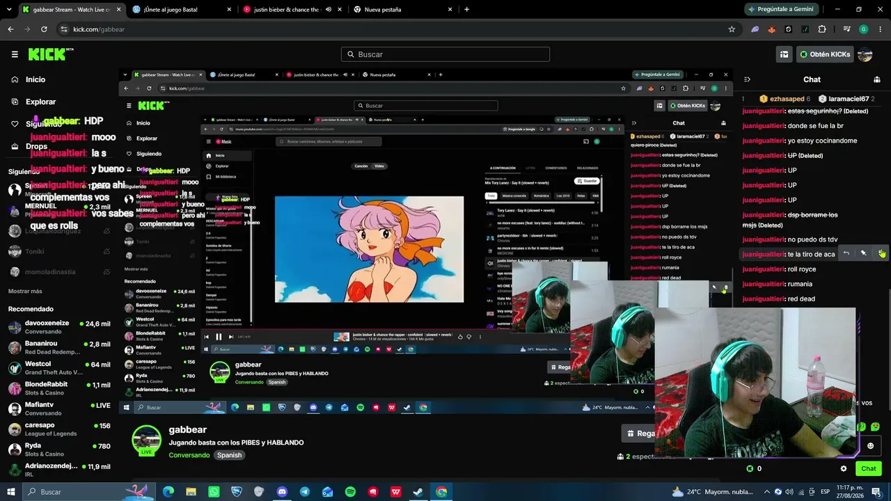Image resolution: width=891 pixels, height=501 pixels.
Task: Open davooxeneize recommended channel
Action: click(59, 327)
